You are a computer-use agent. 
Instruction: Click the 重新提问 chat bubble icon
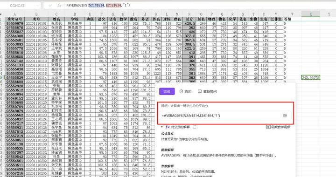(200, 91)
